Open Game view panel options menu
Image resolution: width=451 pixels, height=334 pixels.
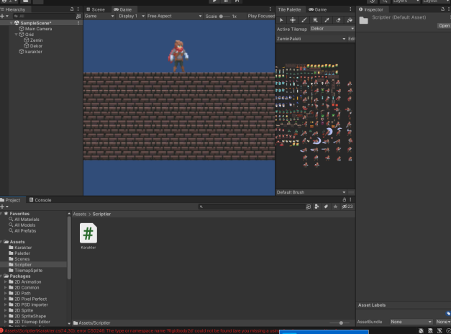[x=270, y=9]
